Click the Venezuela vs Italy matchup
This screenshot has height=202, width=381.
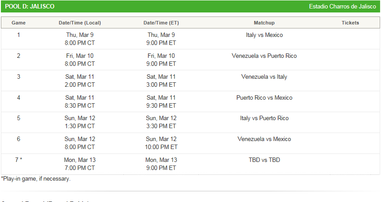pyautogui.click(x=264, y=77)
